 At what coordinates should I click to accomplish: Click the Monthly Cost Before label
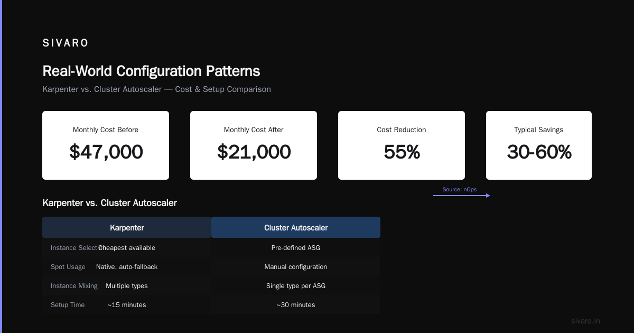[106, 129]
